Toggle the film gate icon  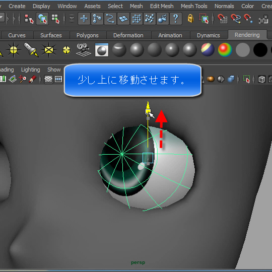[58, 79]
